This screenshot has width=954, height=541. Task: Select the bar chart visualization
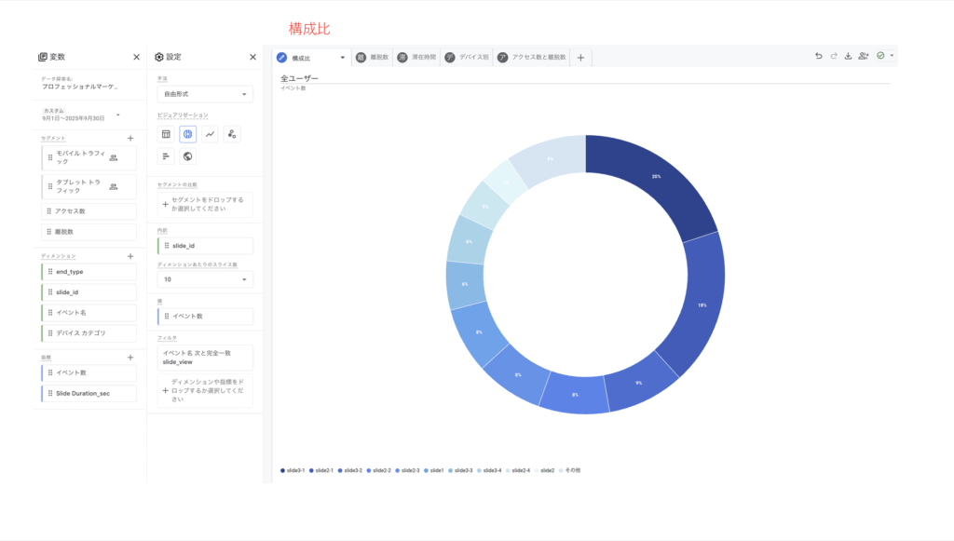pyautogui.click(x=166, y=156)
